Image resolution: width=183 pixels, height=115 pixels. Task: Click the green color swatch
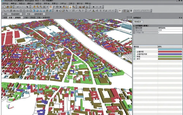coord(170,57)
